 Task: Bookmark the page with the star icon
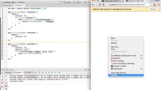[151, 4]
